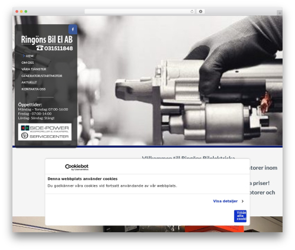Open a new tab with plus button
295x250 pixels.
280,13
